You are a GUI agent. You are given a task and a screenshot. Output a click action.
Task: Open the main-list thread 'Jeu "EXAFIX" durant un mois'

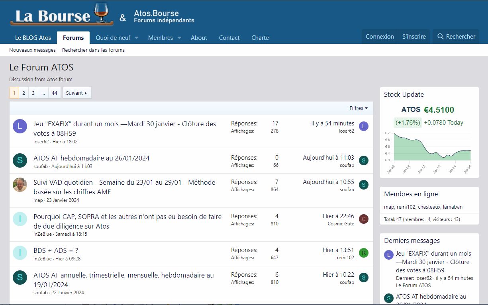pos(125,129)
